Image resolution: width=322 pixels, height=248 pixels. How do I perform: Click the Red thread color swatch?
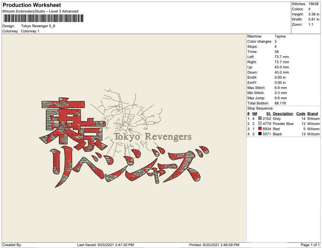pyautogui.click(x=260, y=128)
